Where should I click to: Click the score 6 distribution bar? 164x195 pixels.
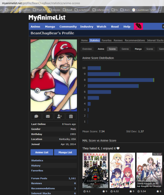click(99, 92)
